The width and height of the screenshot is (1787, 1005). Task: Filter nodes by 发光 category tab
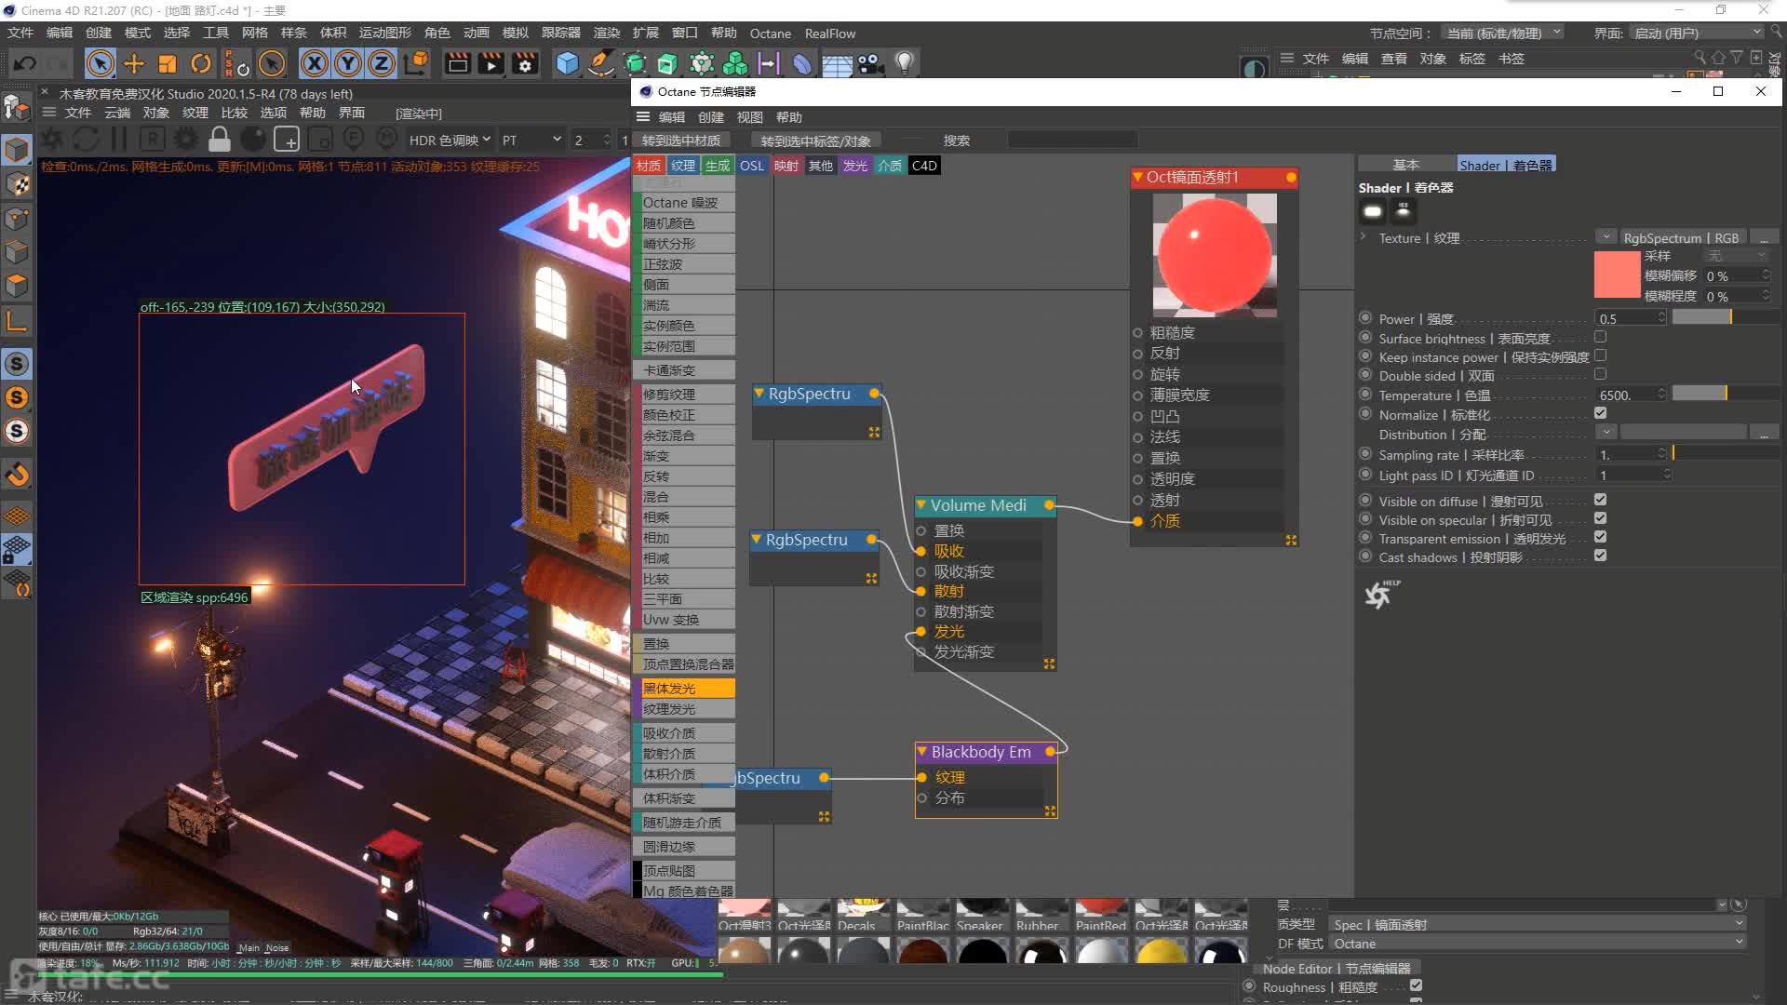[x=854, y=166]
